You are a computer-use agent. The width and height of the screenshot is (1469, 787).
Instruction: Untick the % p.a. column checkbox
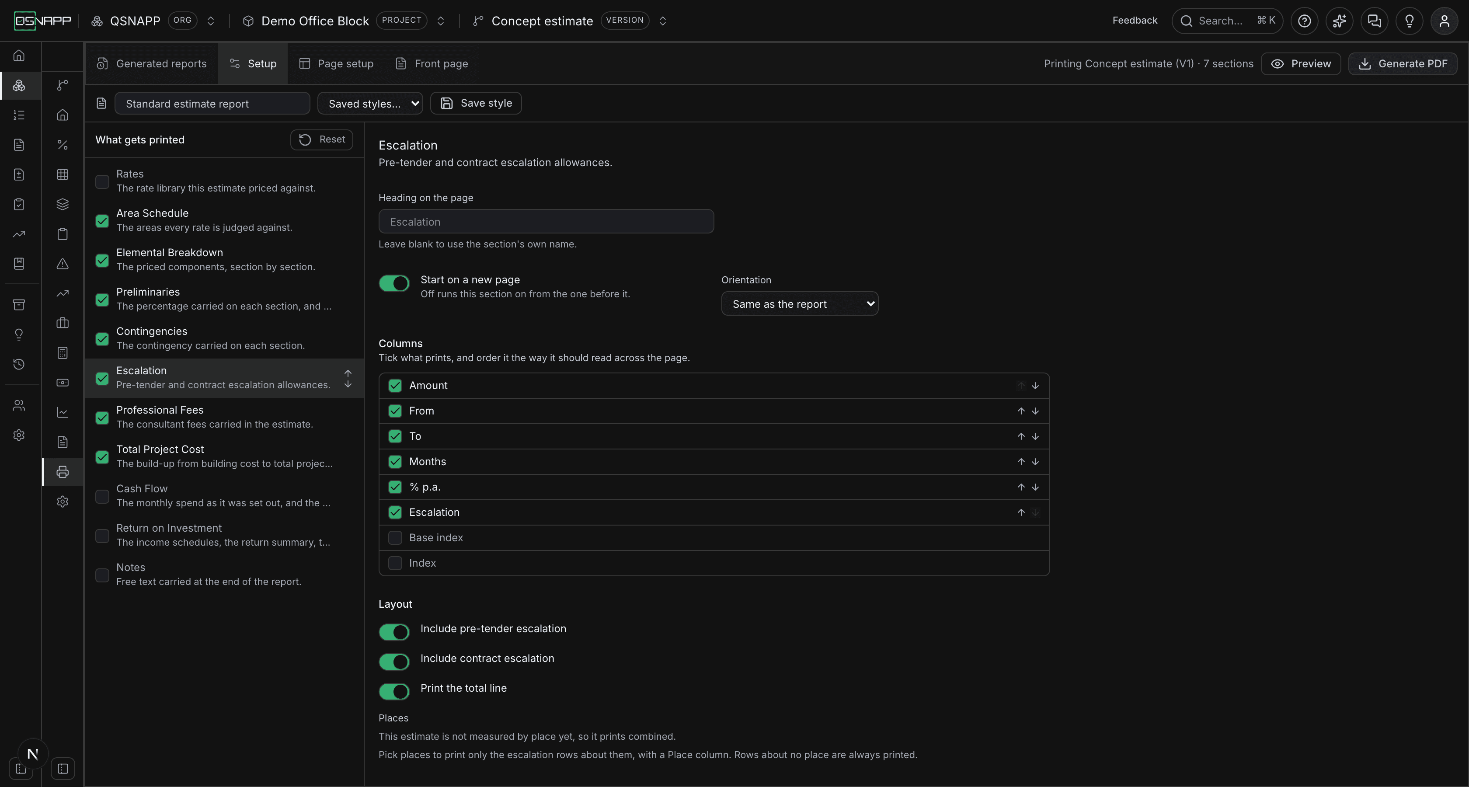click(395, 487)
